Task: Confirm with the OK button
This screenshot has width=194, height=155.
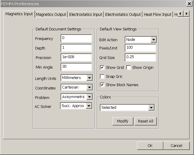Action: point(150,146)
